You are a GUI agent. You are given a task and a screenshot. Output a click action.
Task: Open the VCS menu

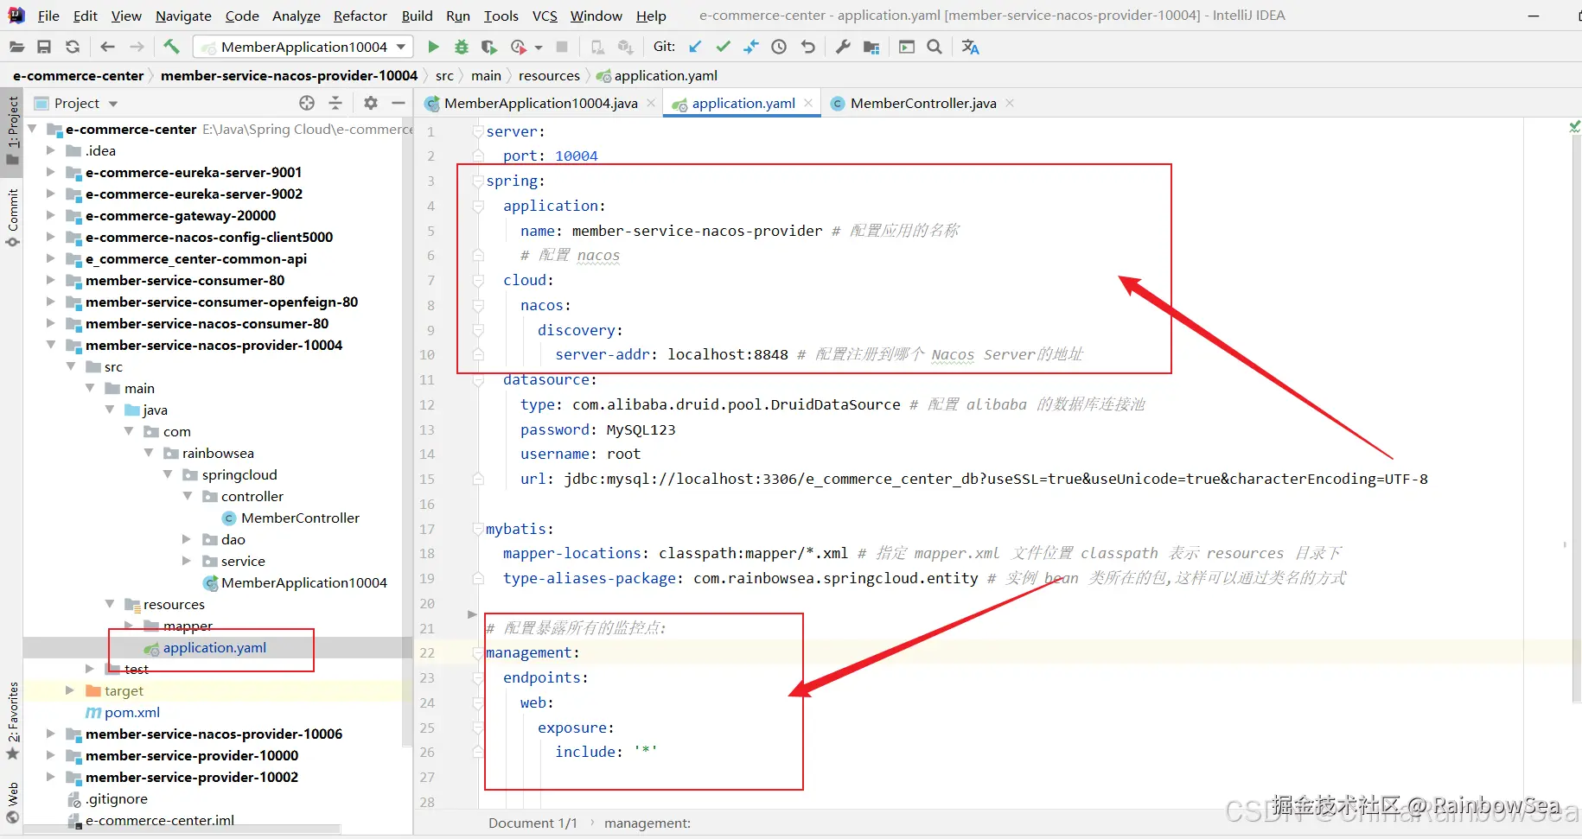(545, 16)
